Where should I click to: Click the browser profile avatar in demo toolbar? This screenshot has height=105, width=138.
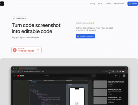tap(123, 71)
